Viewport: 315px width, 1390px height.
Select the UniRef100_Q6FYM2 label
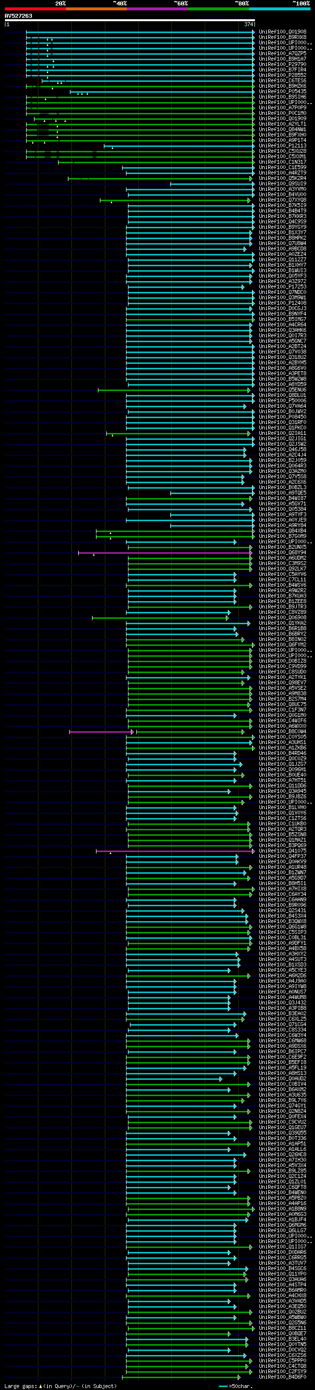coord(283,645)
